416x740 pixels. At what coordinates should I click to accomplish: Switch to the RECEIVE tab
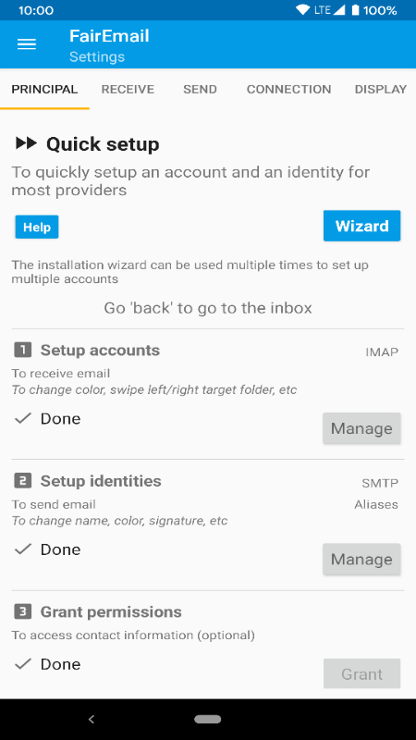click(128, 89)
